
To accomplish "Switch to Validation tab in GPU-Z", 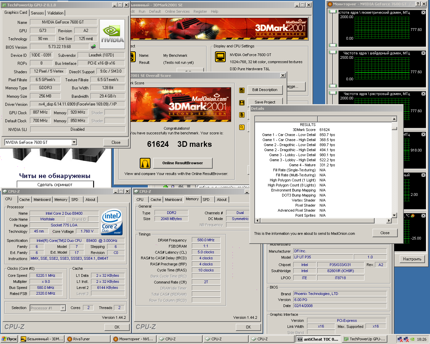I will tap(55, 13).
